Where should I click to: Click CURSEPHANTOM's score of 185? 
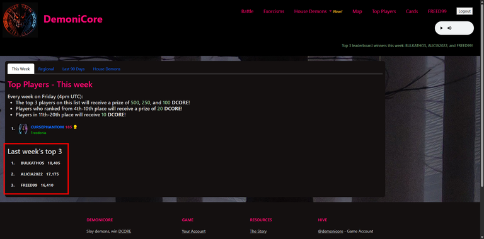click(68, 127)
